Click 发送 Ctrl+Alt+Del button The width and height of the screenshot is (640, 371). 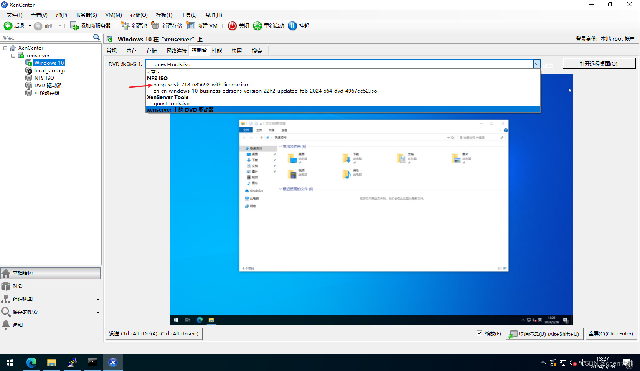(154, 334)
